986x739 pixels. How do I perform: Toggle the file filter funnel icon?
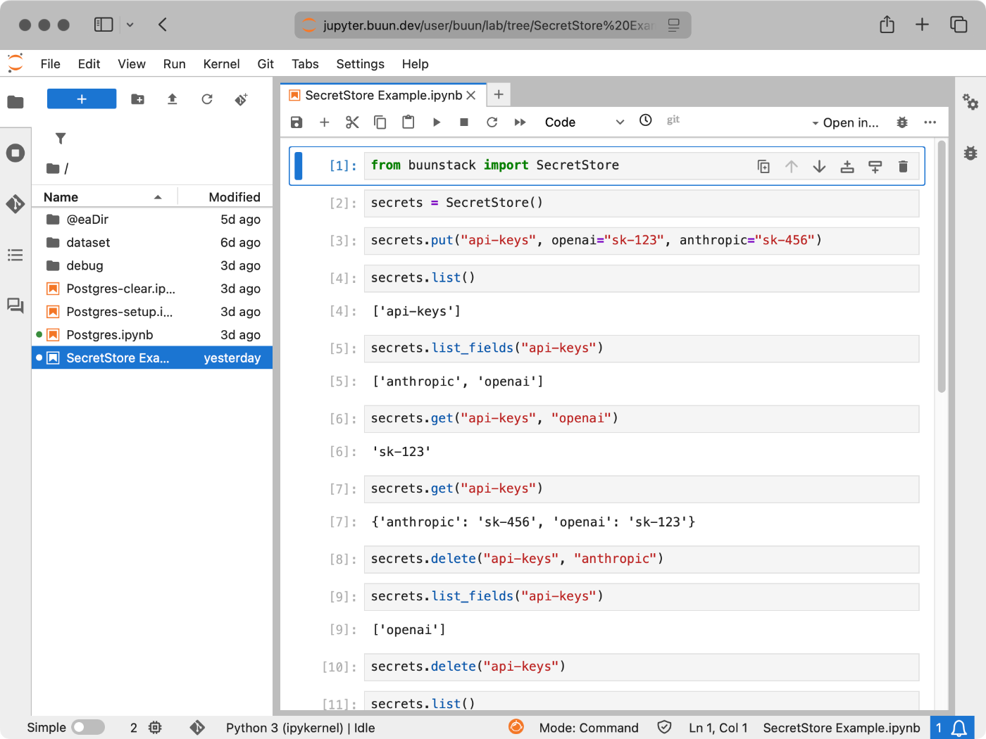tap(61, 138)
